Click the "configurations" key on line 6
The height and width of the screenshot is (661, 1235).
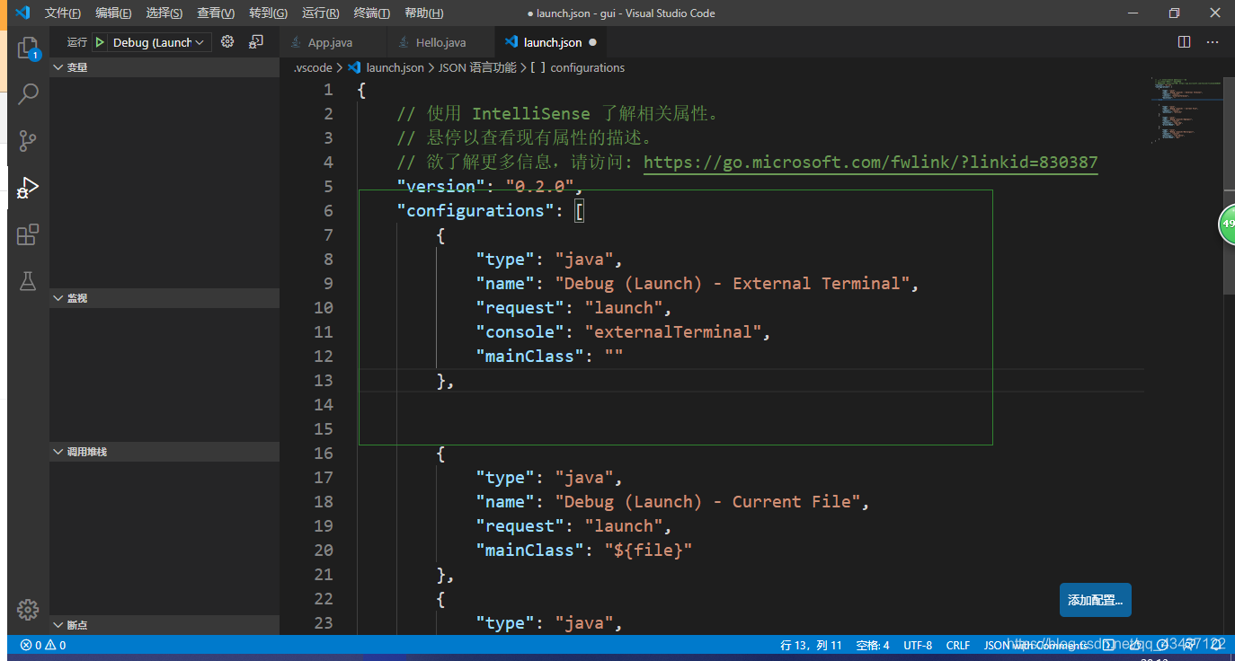tap(476, 211)
